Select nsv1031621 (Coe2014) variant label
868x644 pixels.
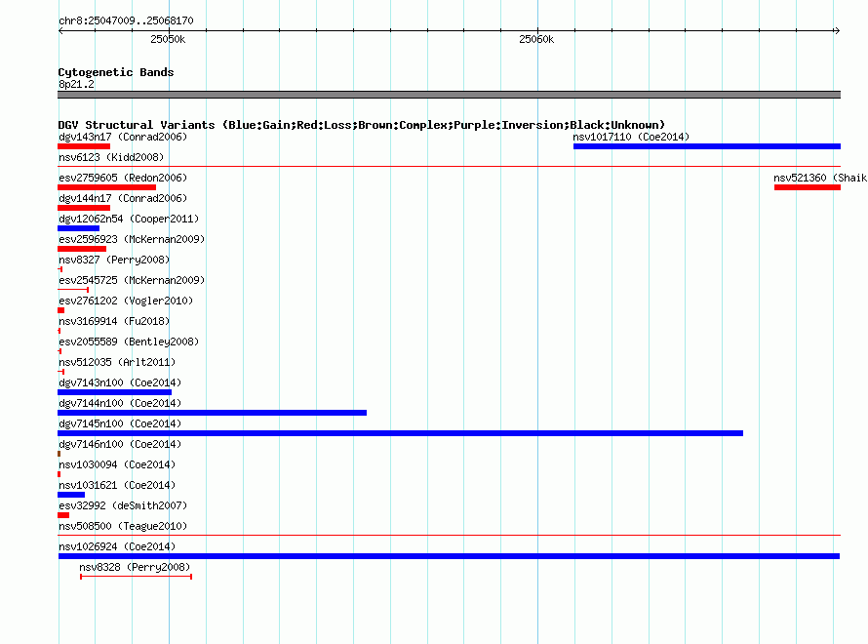(x=117, y=485)
